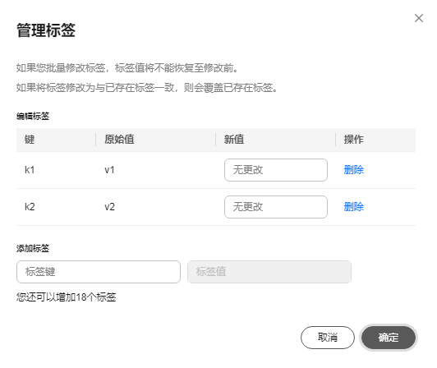Image resolution: width=437 pixels, height=368 pixels.
Task: Click the disabled 标签值 input field
Action: click(x=269, y=272)
